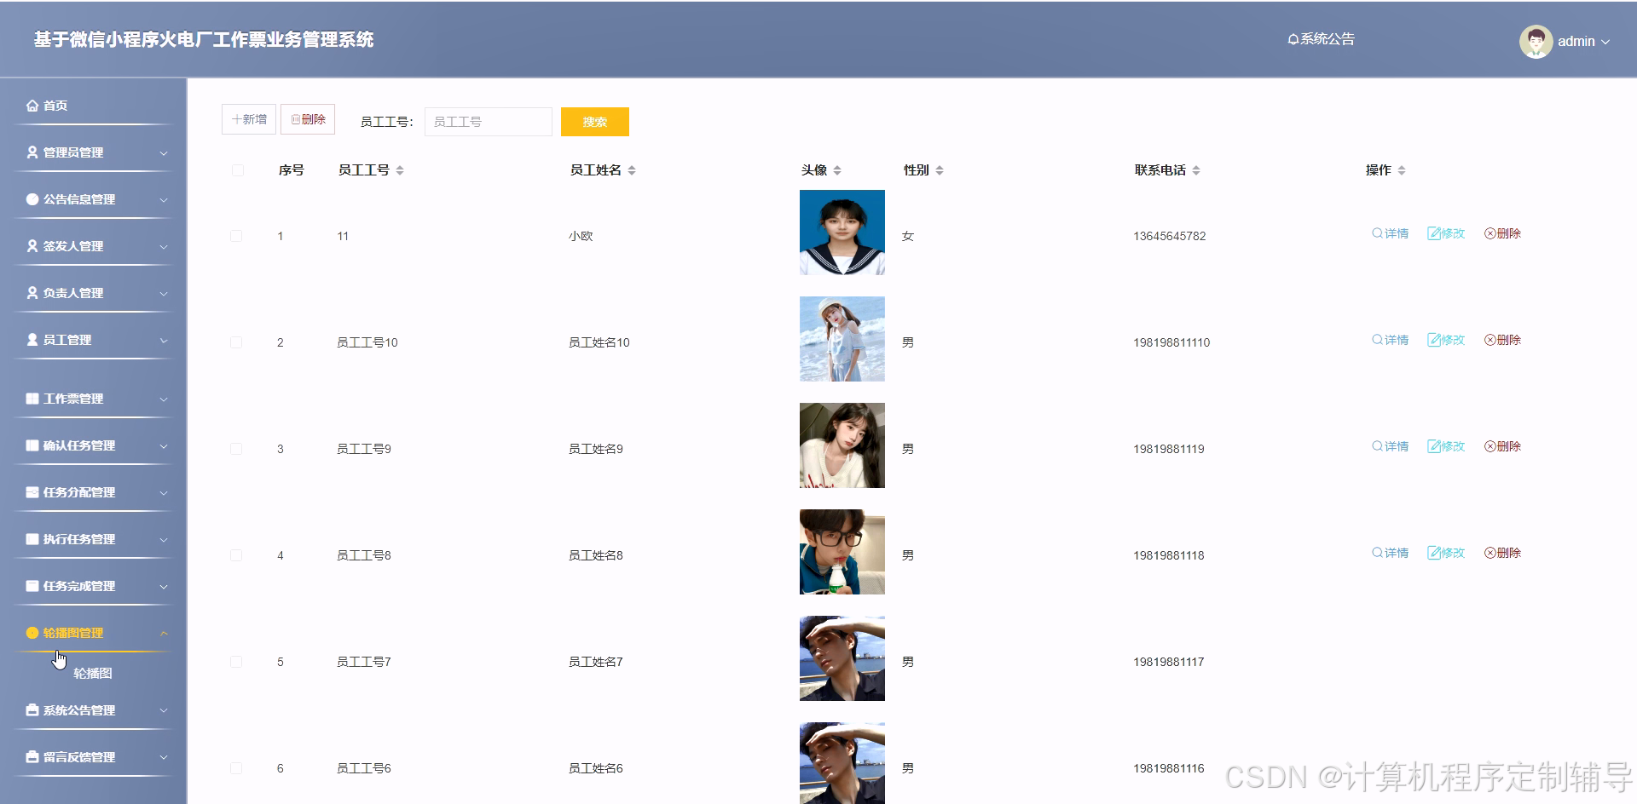This screenshot has height=804, width=1637.
Task: Click 修改 for employee 小欧
Action: [1446, 233]
